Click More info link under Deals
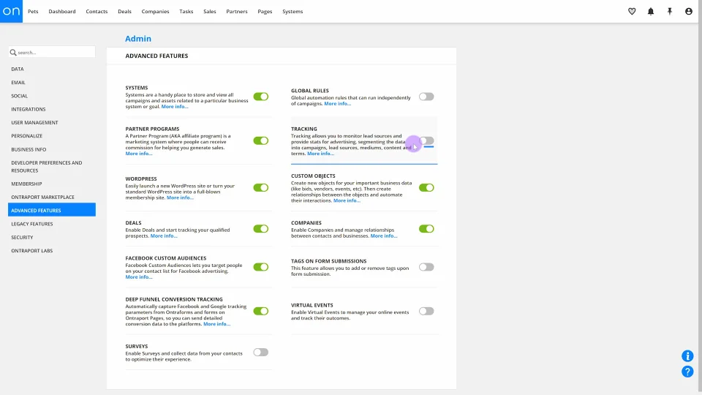The width and height of the screenshot is (702, 395). click(x=164, y=236)
